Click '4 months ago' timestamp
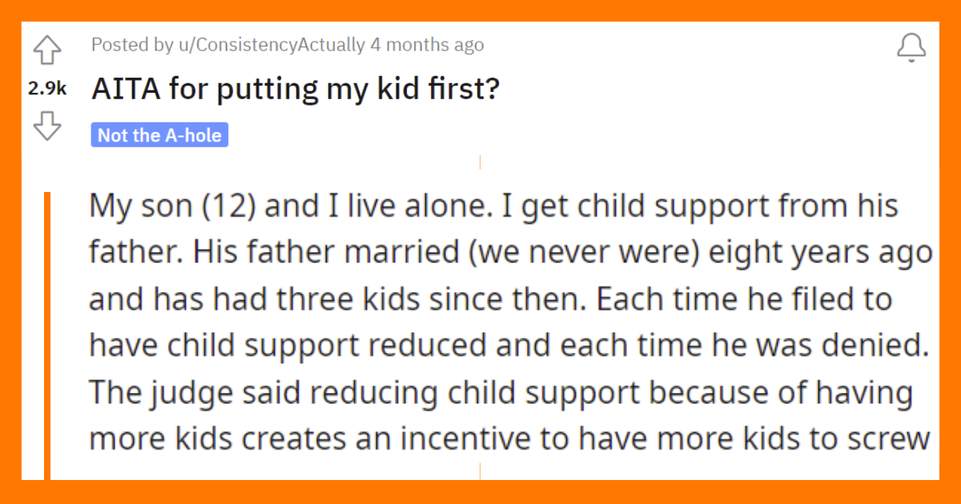961x504 pixels. click(427, 45)
